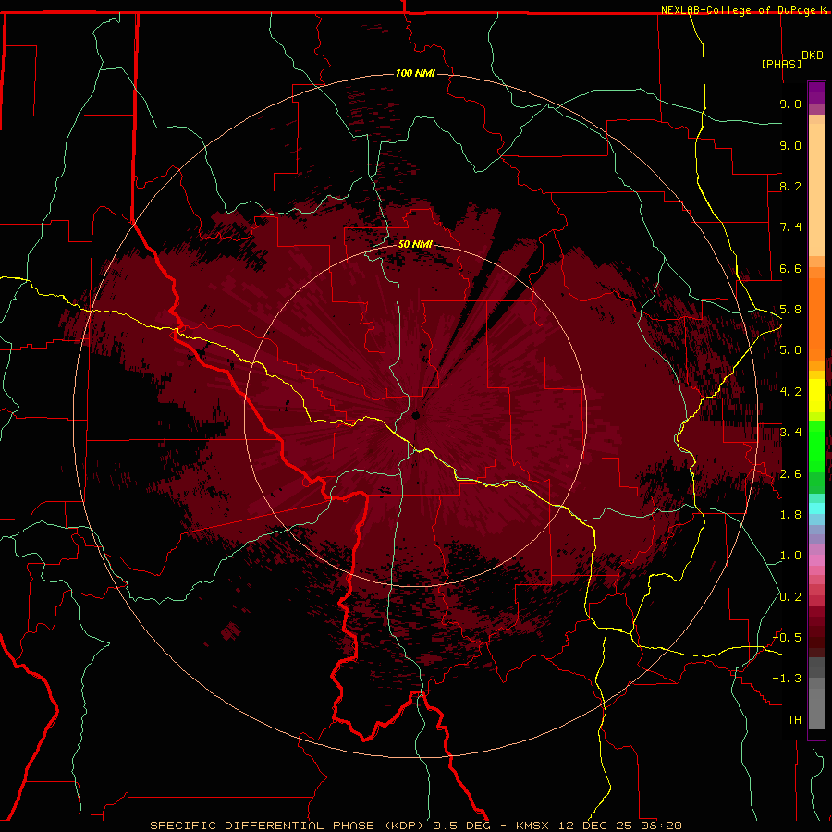Click the 5.0 scale label
The width and height of the screenshot is (832, 832).
(790, 350)
